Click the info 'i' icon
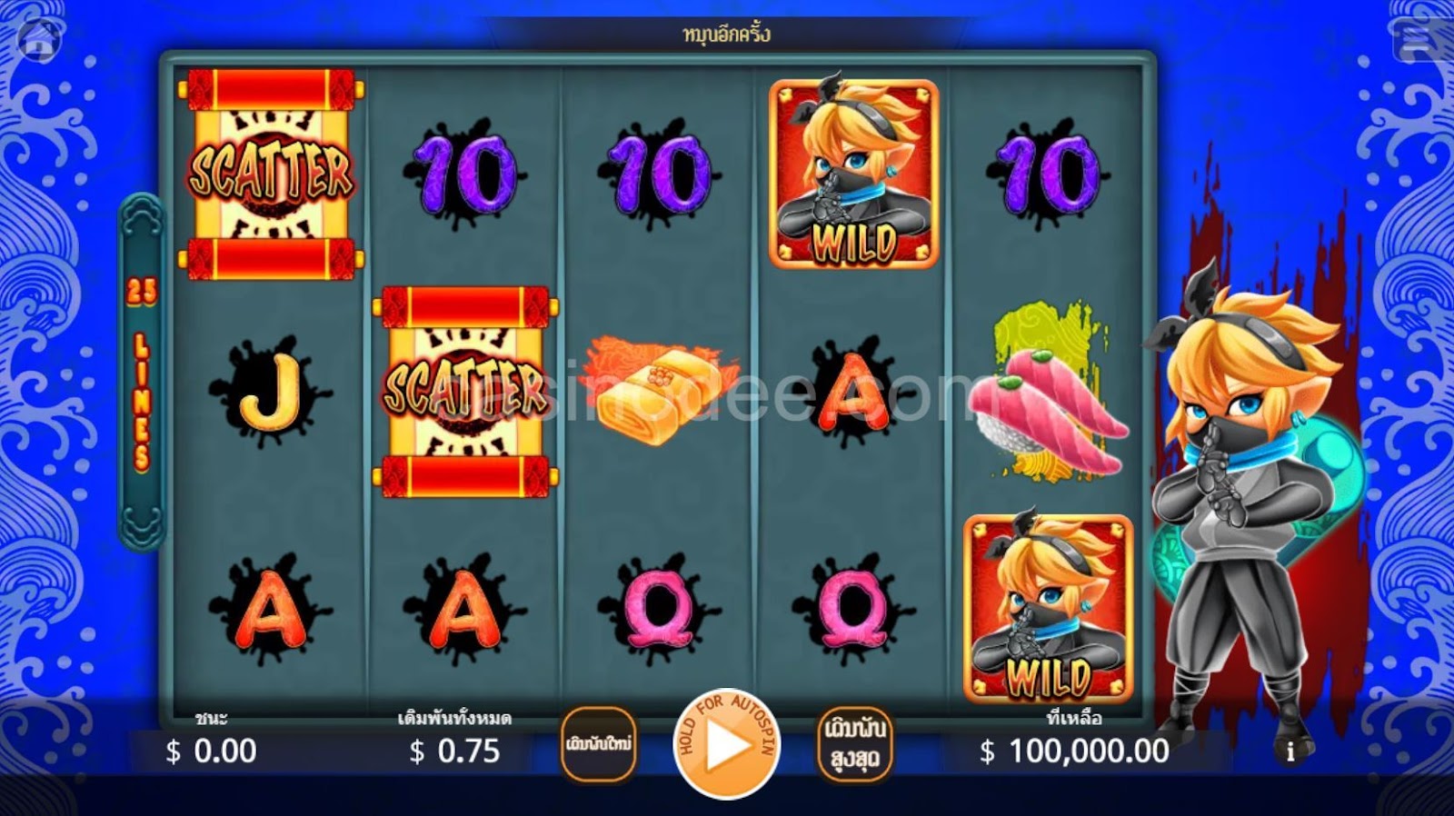 [x=1290, y=751]
